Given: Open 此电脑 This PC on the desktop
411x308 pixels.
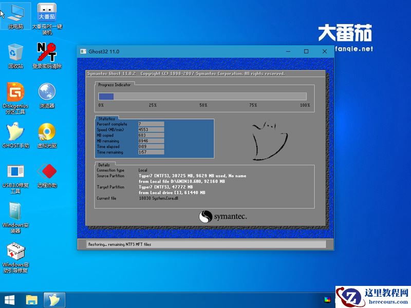Looking at the screenshot, I should coord(16,13).
